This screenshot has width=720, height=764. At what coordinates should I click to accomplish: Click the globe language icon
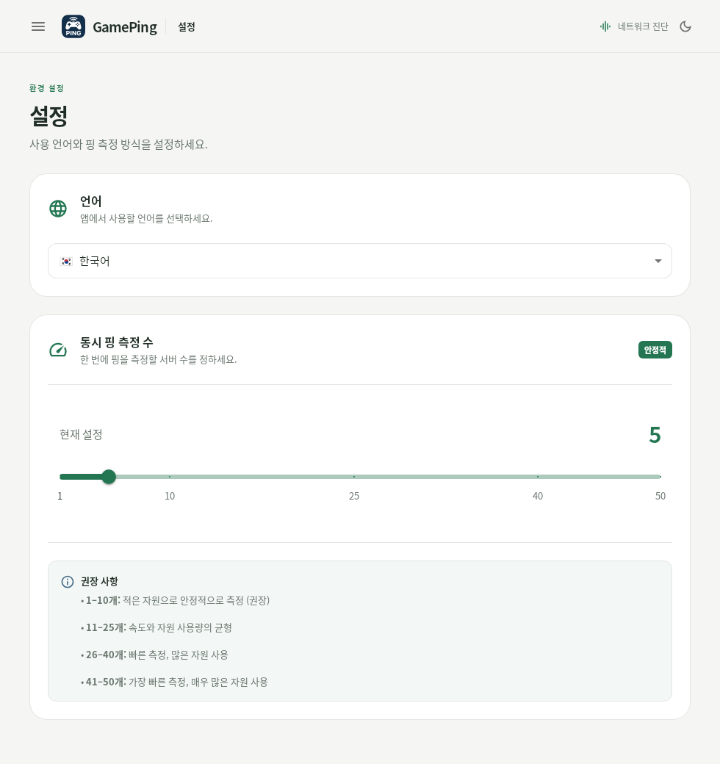pos(58,209)
